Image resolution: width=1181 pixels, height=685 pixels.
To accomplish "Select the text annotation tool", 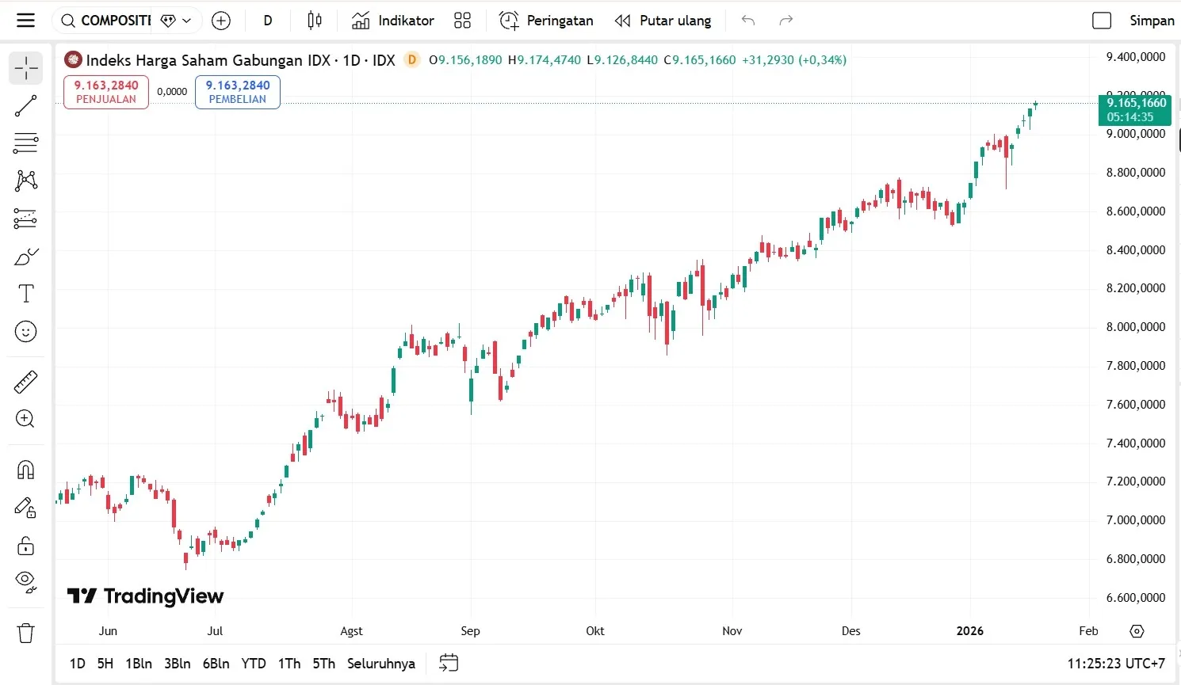I will pos(26,294).
